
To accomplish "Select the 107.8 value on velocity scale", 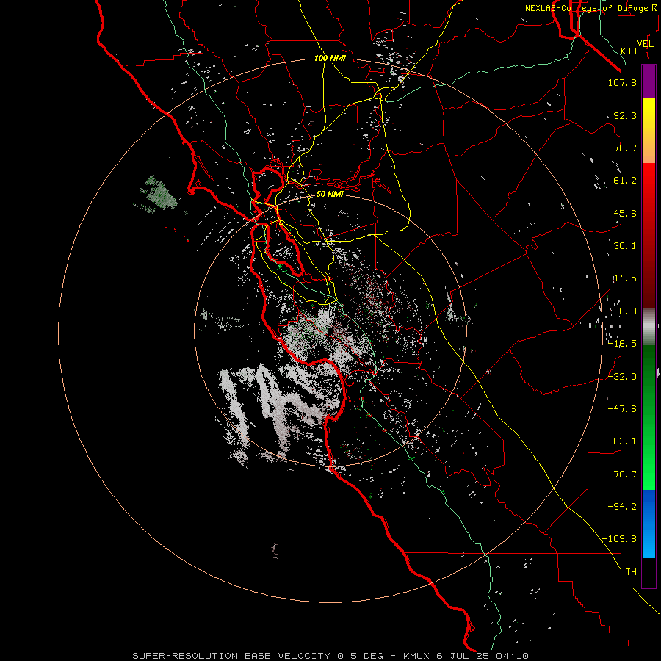I will (622, 82).
